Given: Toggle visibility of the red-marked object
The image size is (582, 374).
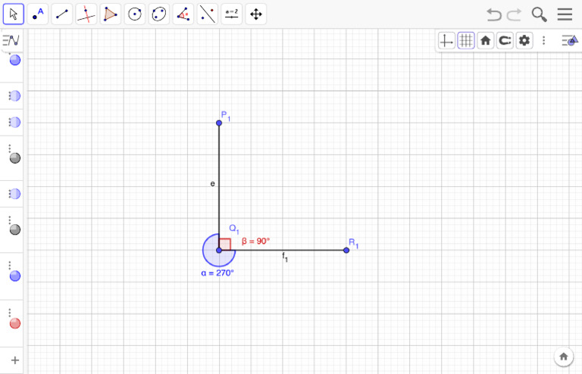Looking at the screenshot, I should (x=15, y=323).
